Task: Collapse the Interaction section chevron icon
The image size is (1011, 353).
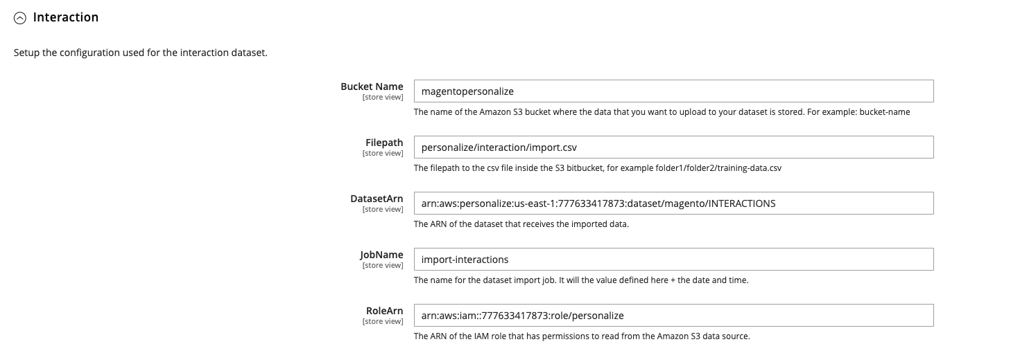Action: pyautogui.click(x=20, y=18)
